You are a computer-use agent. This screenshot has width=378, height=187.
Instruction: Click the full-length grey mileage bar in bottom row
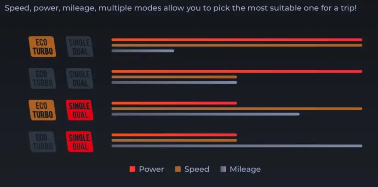237,146
